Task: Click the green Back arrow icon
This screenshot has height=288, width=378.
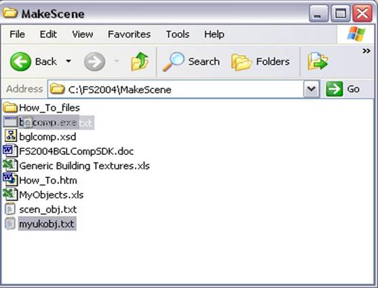Action: pos(20,62)
